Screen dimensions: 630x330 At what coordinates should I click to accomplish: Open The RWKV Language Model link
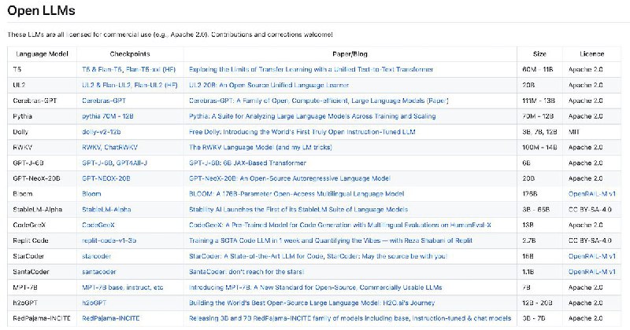tap(261, 147)
